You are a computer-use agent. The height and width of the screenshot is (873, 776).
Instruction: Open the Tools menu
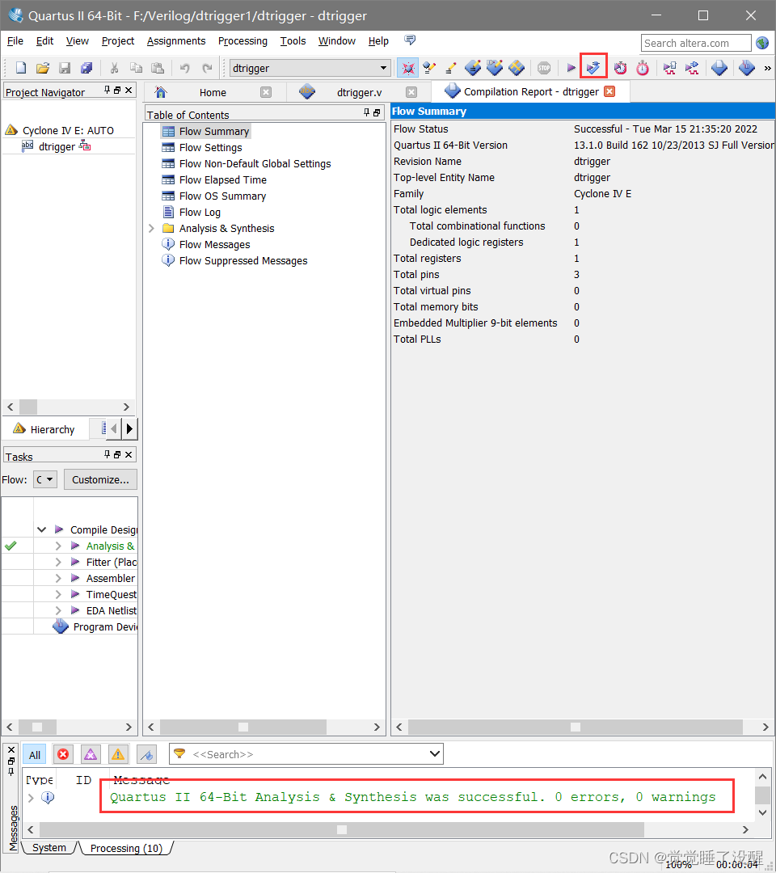(293, 40)
